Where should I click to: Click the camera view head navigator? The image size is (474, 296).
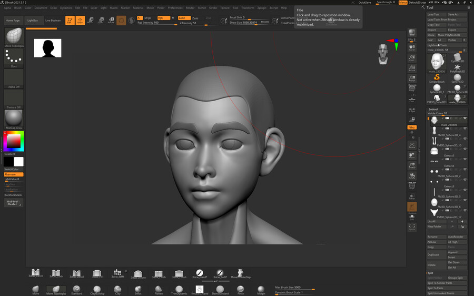[x=383, y=54]
